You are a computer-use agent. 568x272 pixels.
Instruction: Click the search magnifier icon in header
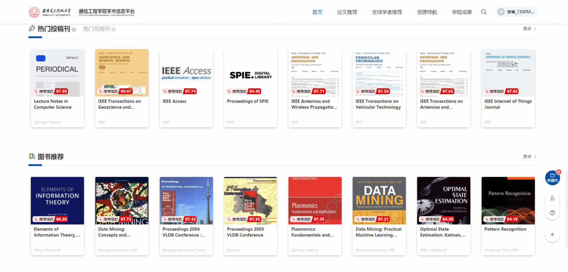484,12
